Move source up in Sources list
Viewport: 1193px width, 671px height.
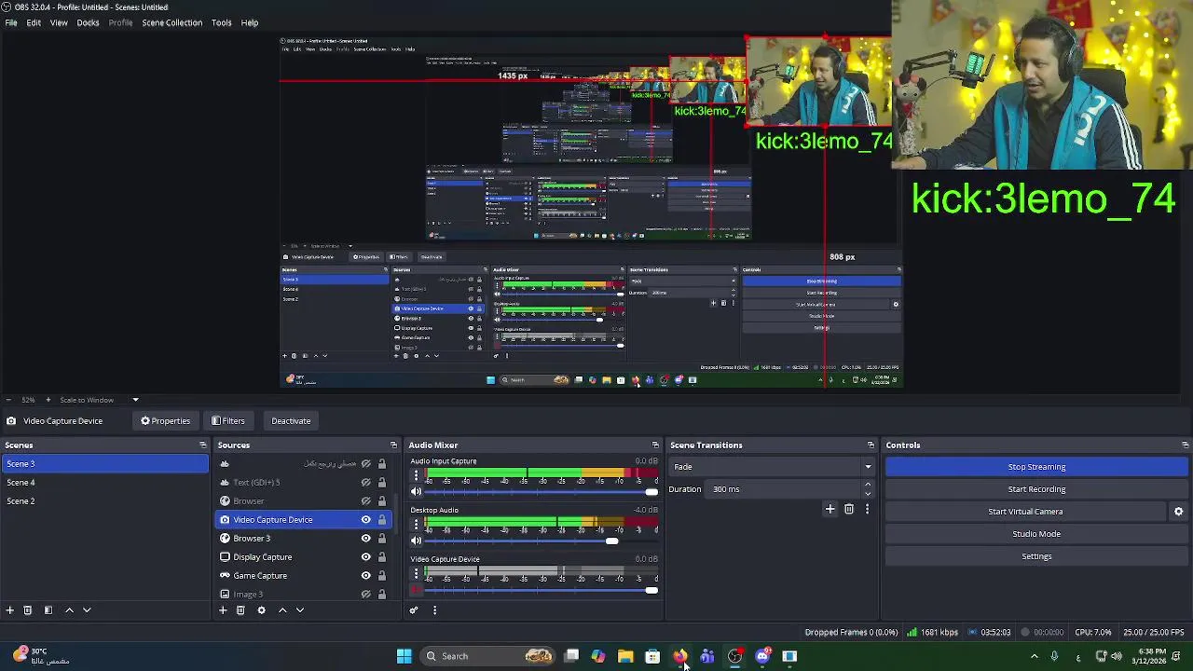point(282,610)
